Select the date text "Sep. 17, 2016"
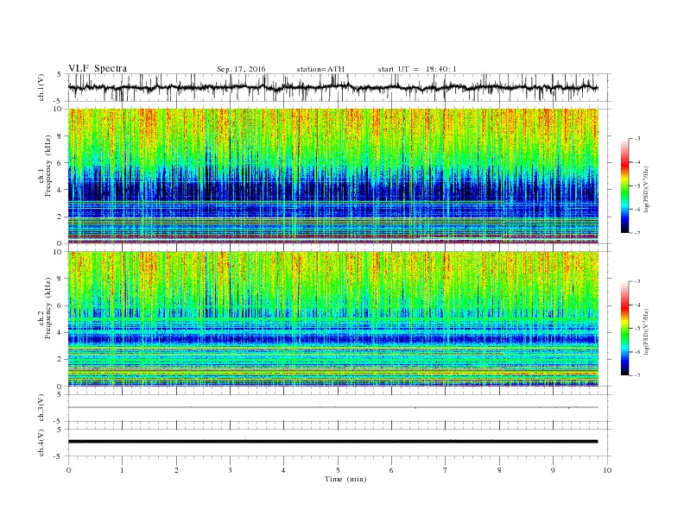The width and height of the screenshot is (684, 528). pyautogui.click(x=241, y=69)
